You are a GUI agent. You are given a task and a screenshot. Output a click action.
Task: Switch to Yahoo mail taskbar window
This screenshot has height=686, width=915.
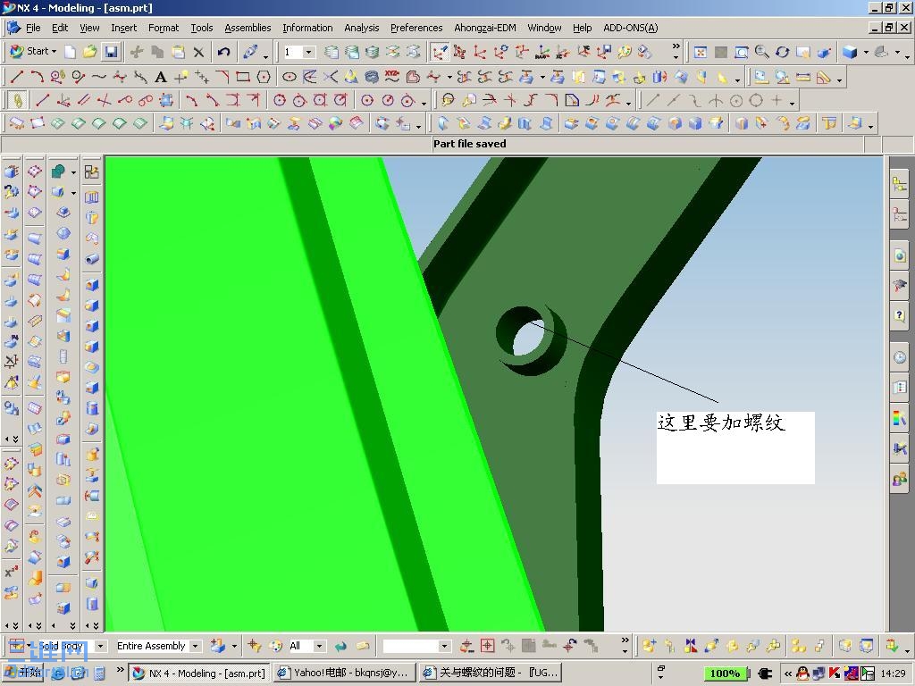pyautogui.click(x=344, y=673)
